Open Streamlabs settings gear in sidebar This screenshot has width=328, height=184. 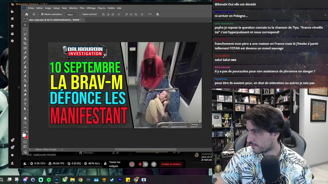point(12,155)
